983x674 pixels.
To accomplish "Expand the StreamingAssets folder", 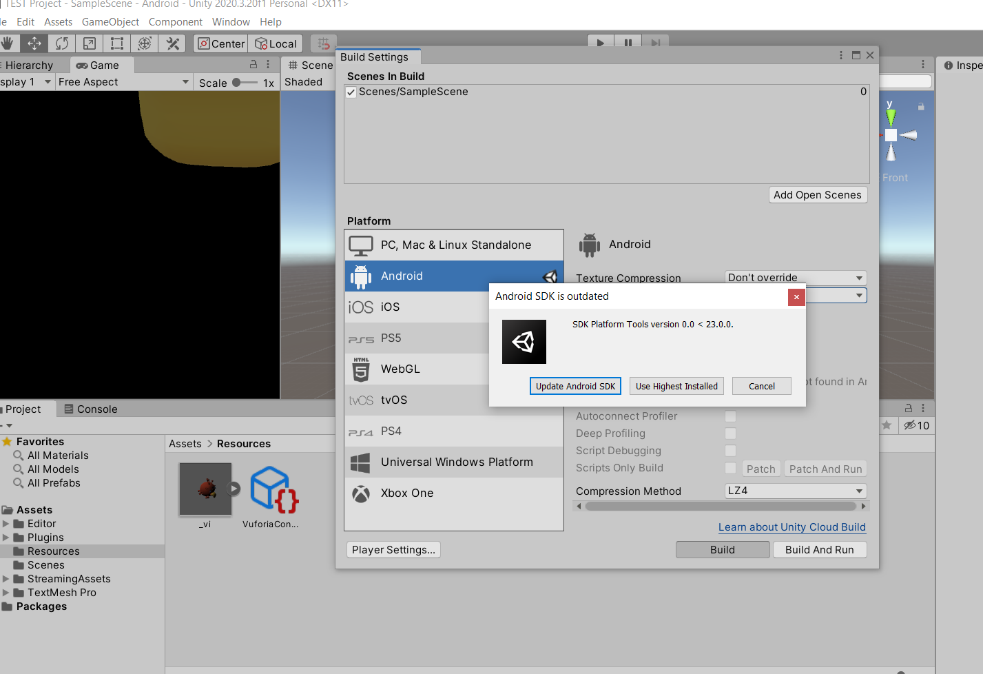I will [6, 579].
